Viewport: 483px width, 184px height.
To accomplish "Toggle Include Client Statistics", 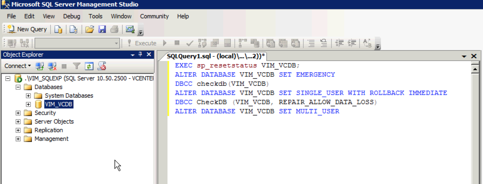I will [255, 43].
